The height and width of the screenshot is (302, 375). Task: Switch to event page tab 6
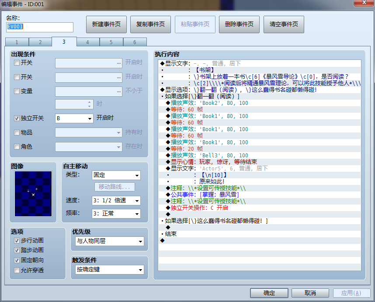(x=135, y=42)
